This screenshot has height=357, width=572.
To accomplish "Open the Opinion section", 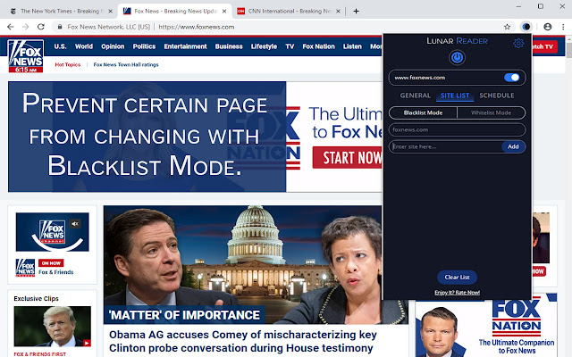I will (x=113, y=46).
